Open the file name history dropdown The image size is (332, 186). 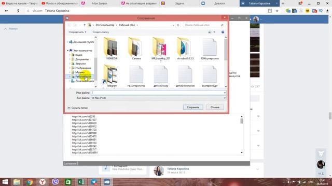click(225, 93)
